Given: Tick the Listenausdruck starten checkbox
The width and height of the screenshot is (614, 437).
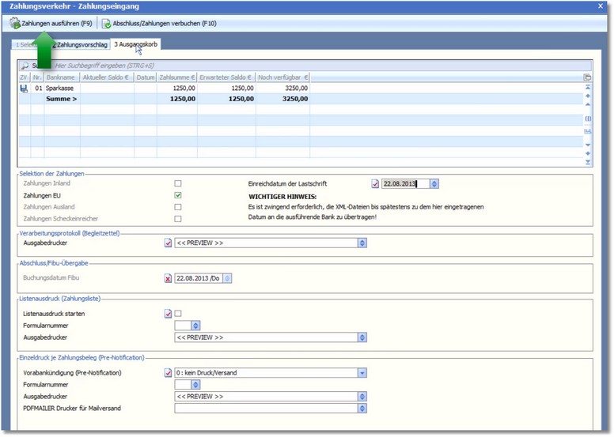Looking at the screenshot, I should tap(178, 314).
